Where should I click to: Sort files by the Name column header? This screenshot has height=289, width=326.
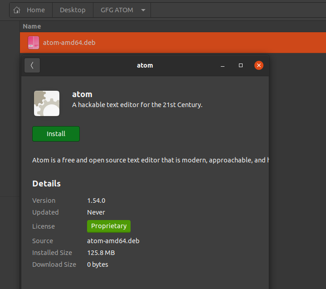[x=32, y=26]
